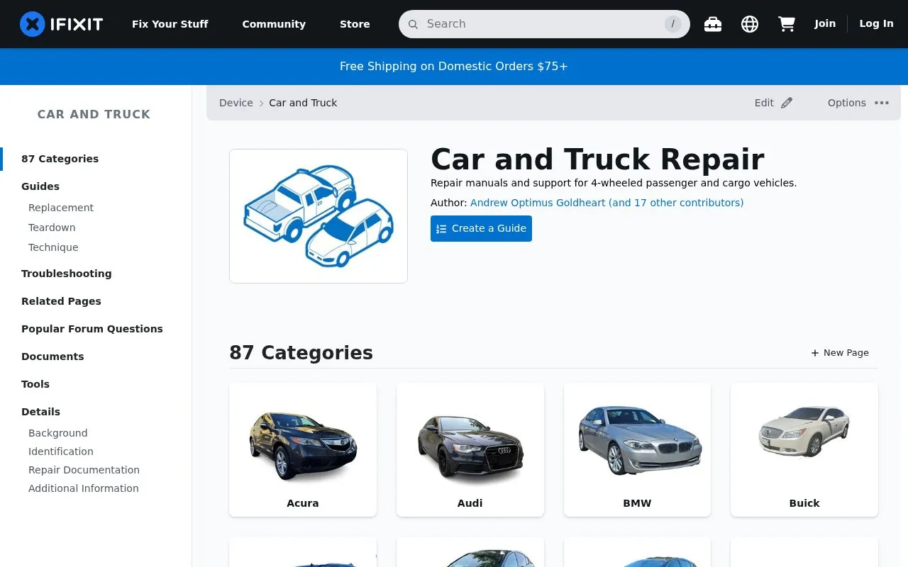This screenshot has width=908, height=567.
Task: Click the Car and Truck illustration image
Action: point(319,216)
